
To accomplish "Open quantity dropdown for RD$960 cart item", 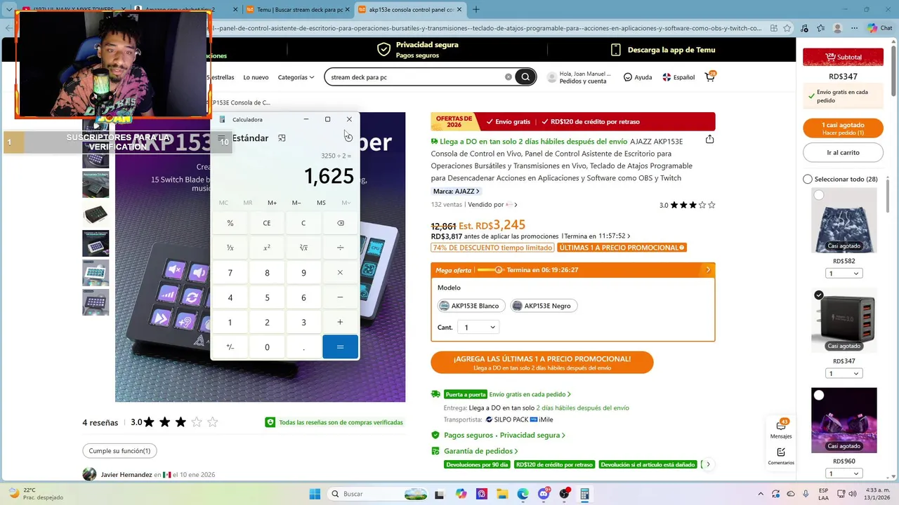I will tap(844, 473).
